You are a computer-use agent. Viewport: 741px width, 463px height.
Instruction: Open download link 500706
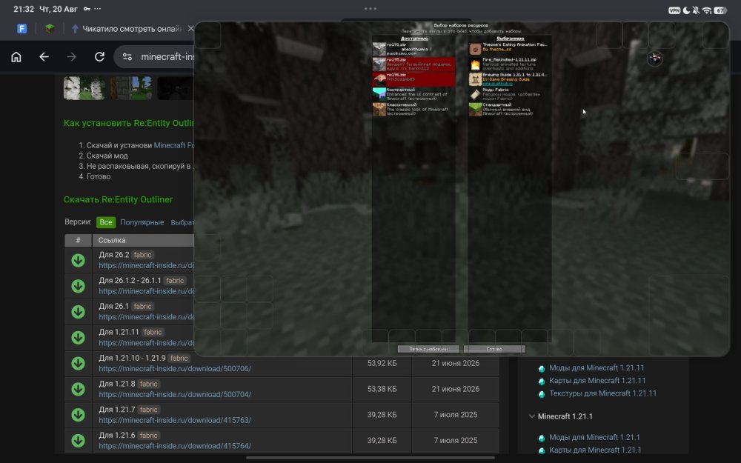[x=175, y=368]
